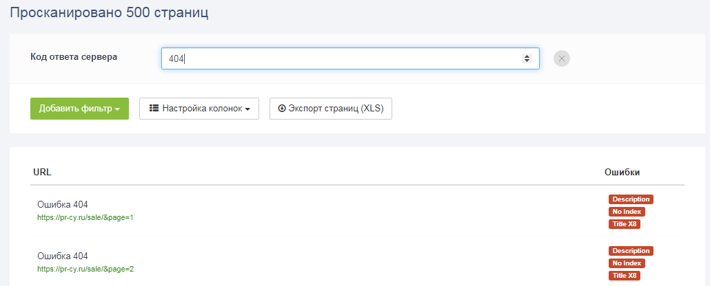Viewport: 710px width, 286px height.
Task: Click the Ошибки column header
Action: (x=622, y=172)
